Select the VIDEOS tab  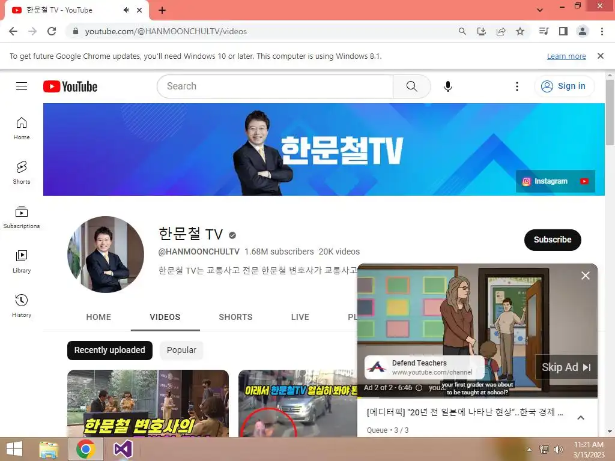(165, 317)
